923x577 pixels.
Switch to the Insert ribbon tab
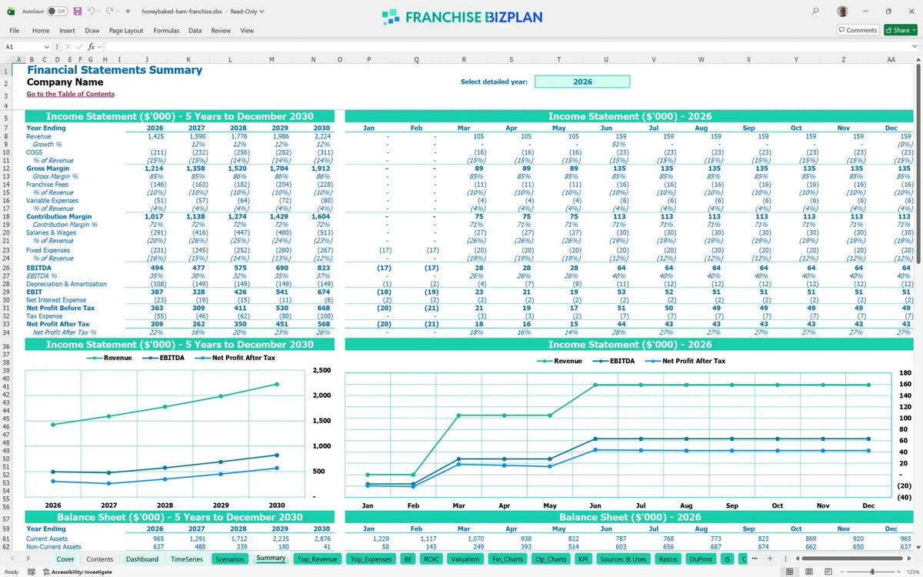click(x=67, y=30)
